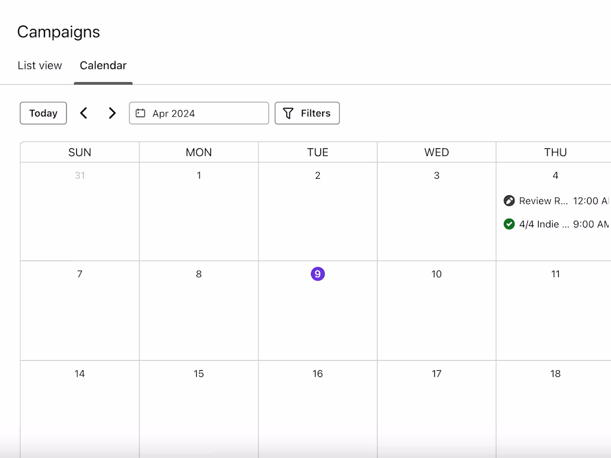Click today's highlighted date 9
Viewport: 611px width, 458px height.
[318, 274]
